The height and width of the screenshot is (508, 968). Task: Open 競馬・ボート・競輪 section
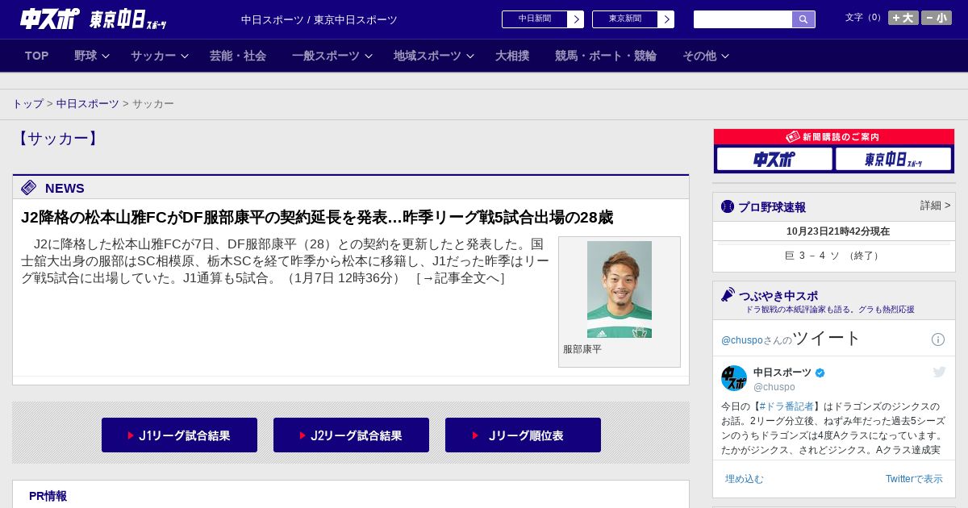(606, 56)
